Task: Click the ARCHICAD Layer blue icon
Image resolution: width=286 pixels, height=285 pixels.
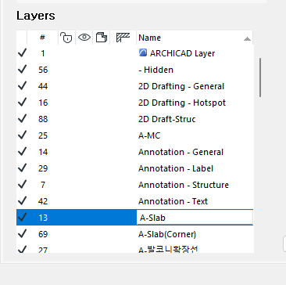Action: (143, 53)
